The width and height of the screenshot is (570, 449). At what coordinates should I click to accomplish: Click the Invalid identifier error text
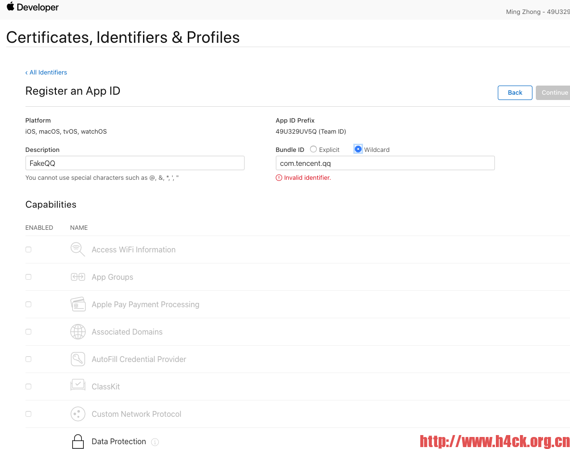coord(307,177)
